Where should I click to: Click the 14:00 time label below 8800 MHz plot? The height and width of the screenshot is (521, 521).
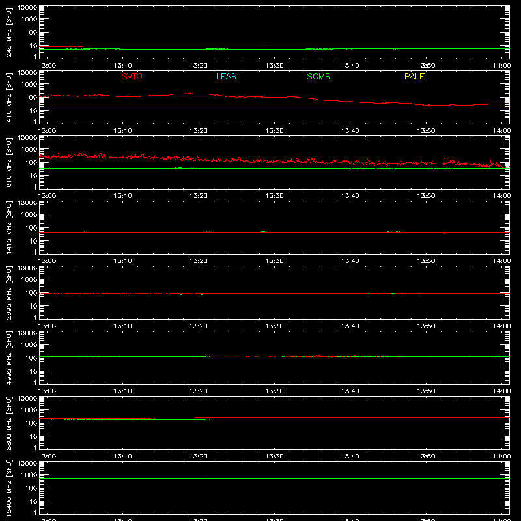coord(501,457)
